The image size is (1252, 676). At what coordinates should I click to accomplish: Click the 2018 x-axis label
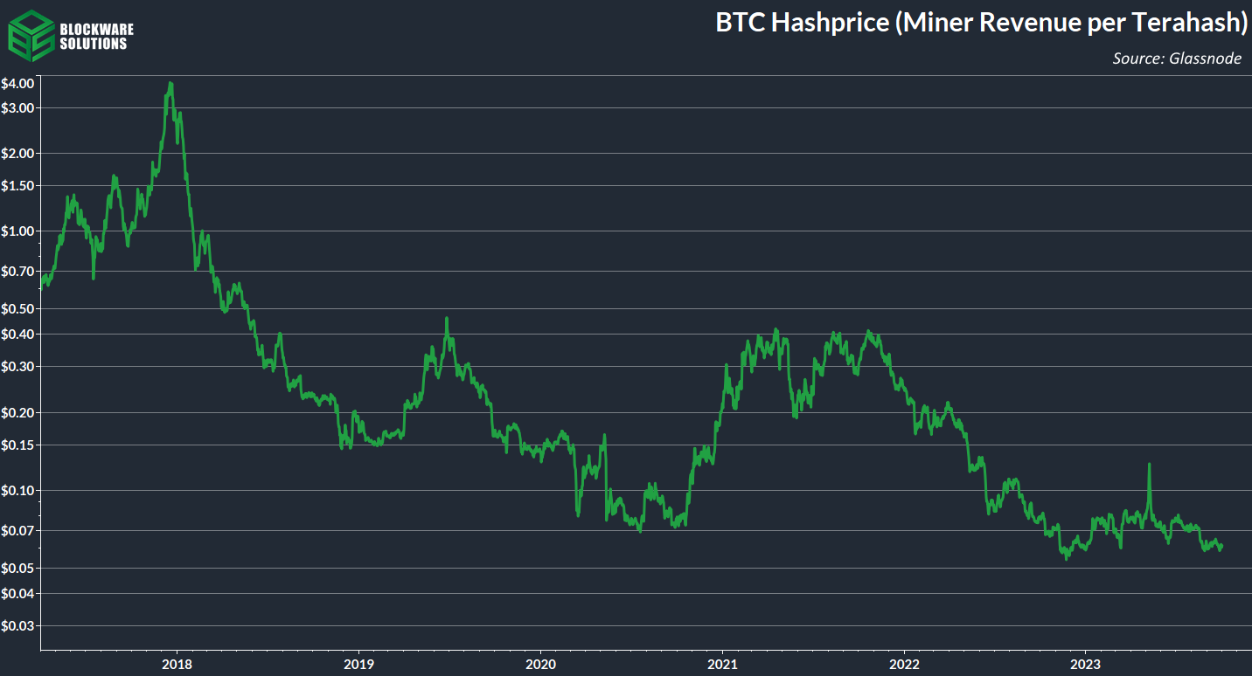[177, 664]
